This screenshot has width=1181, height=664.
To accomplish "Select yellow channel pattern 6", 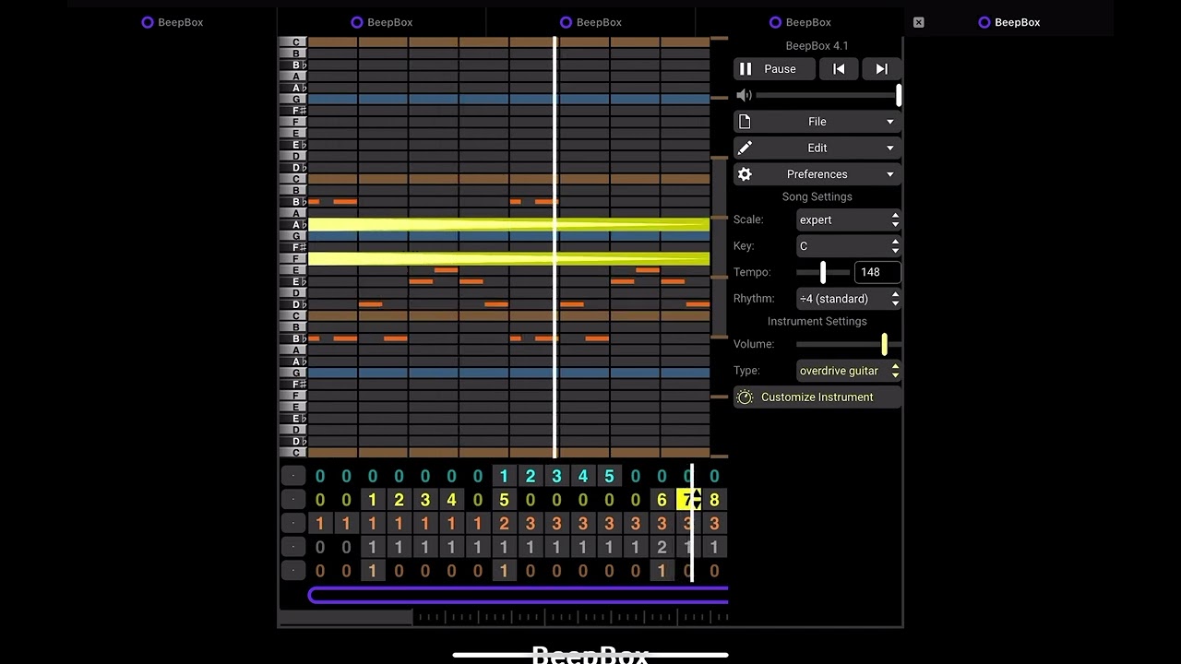I will 662,500.
